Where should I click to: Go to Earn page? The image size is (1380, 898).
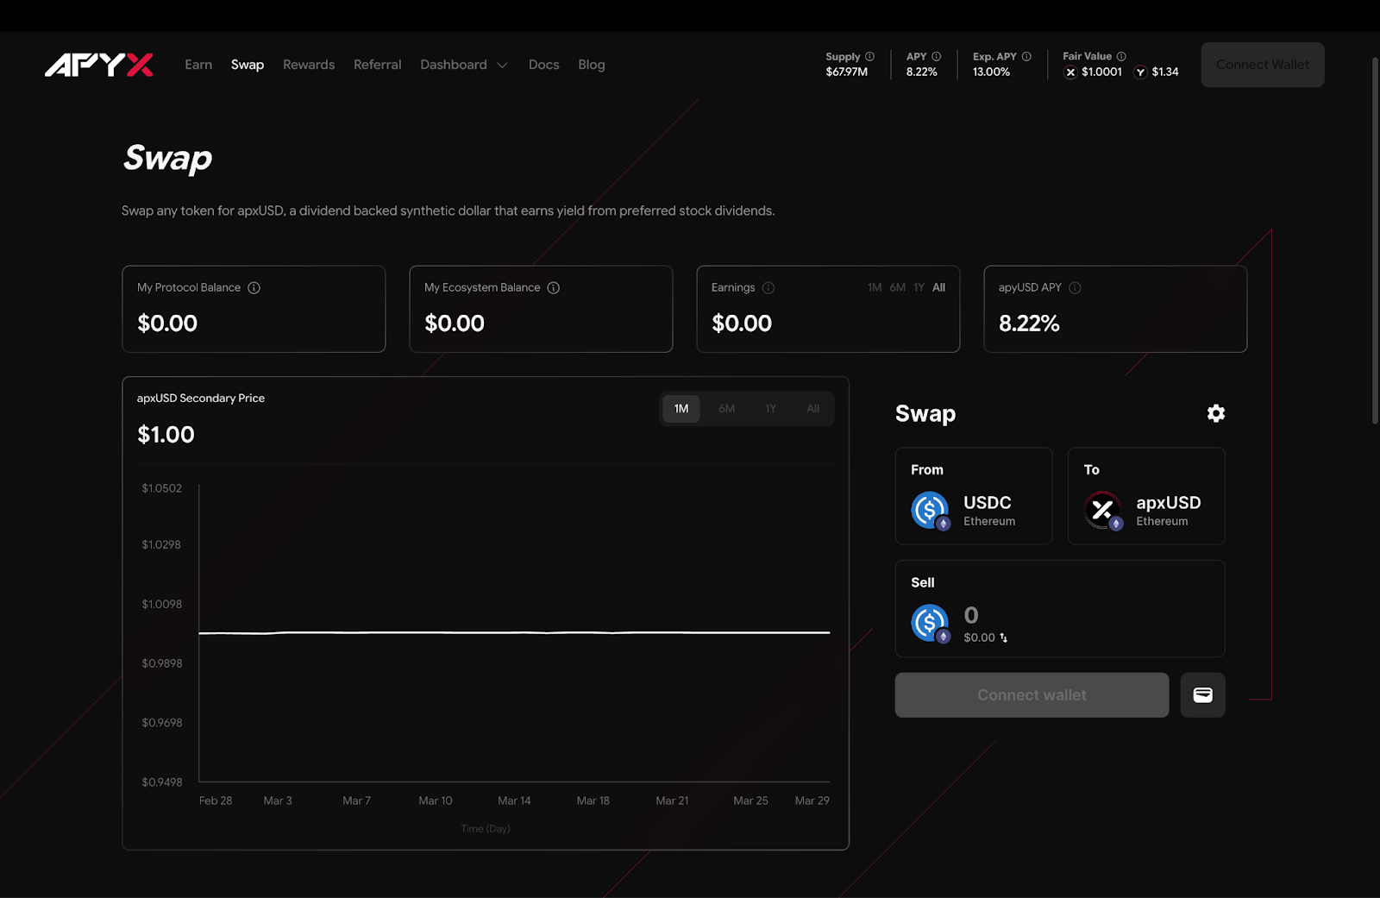[198, 65]
